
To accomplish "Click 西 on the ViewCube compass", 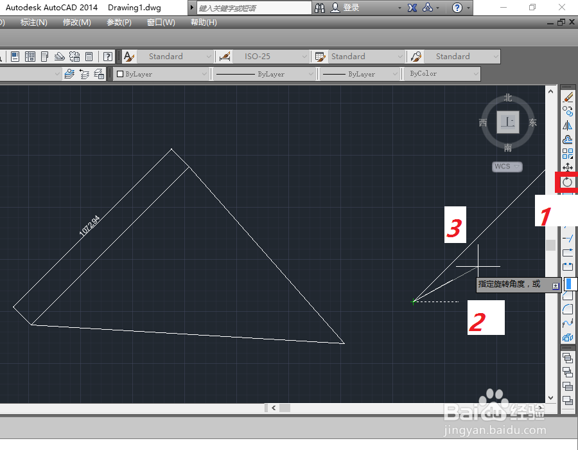I will pyautogui.click(x=483, y=122).
